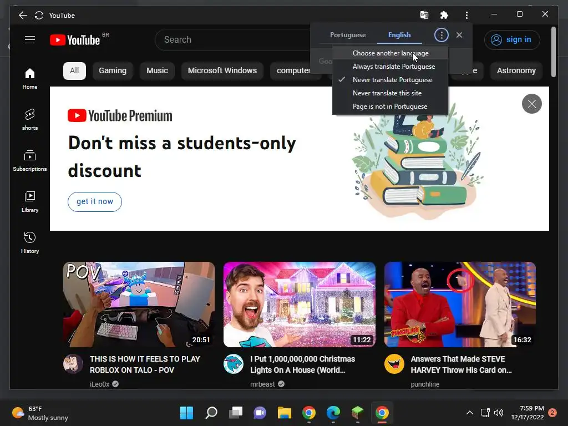Show hidden system tray icons

pos(469,413)
